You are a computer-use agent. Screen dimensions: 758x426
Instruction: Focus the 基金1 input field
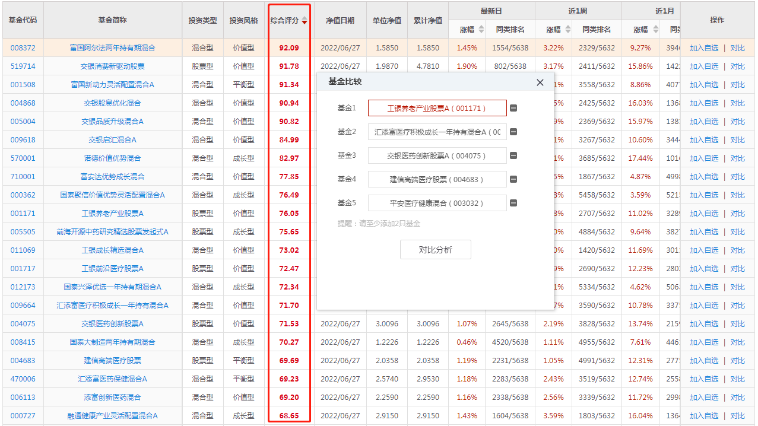[x=437, y=108]
